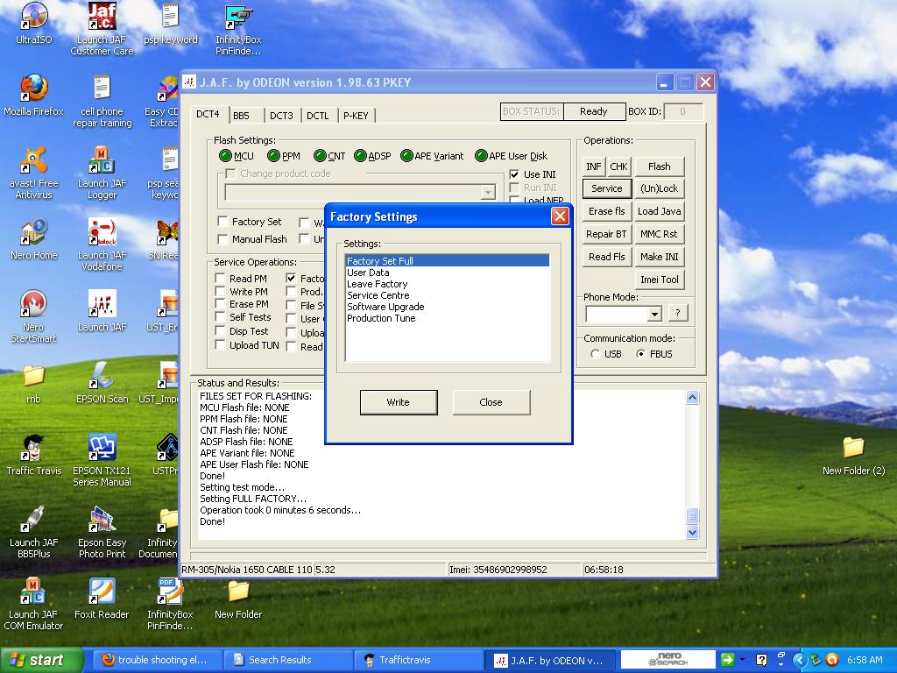Switch to Traffictravis taskbar window
This screenshot has height=673, width=897.
click(418, 660)
